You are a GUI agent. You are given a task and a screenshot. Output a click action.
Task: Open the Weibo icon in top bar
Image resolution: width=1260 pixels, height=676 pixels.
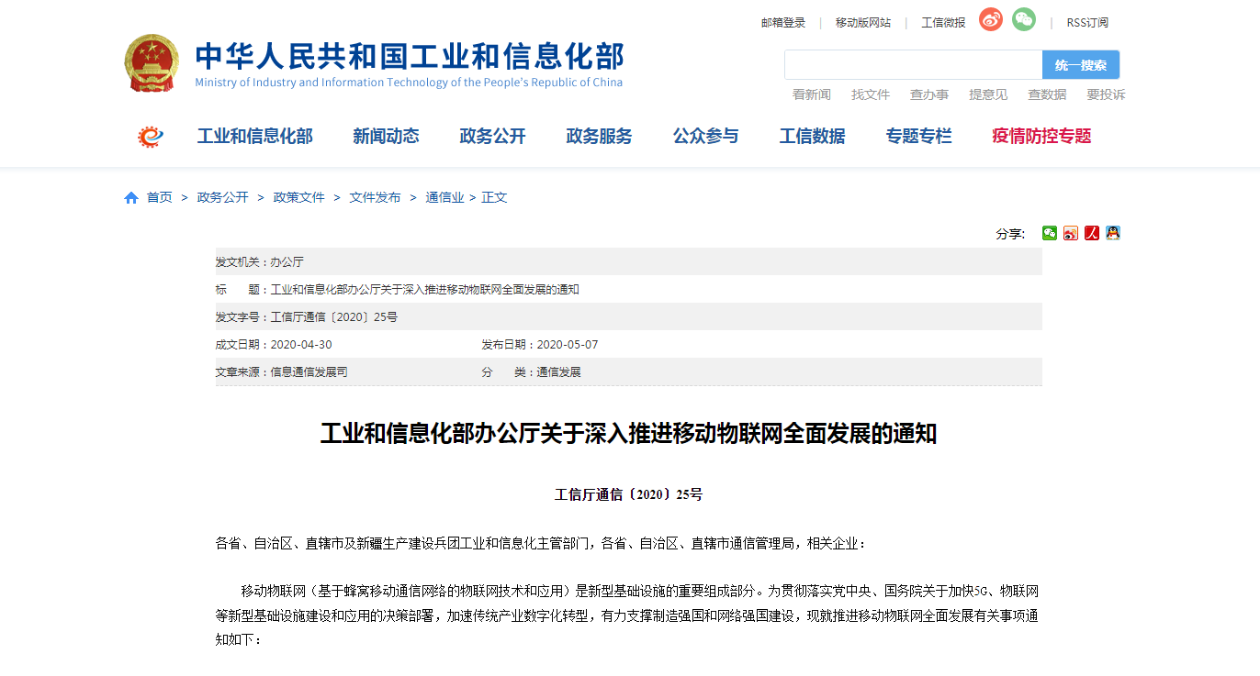point(990,20)
